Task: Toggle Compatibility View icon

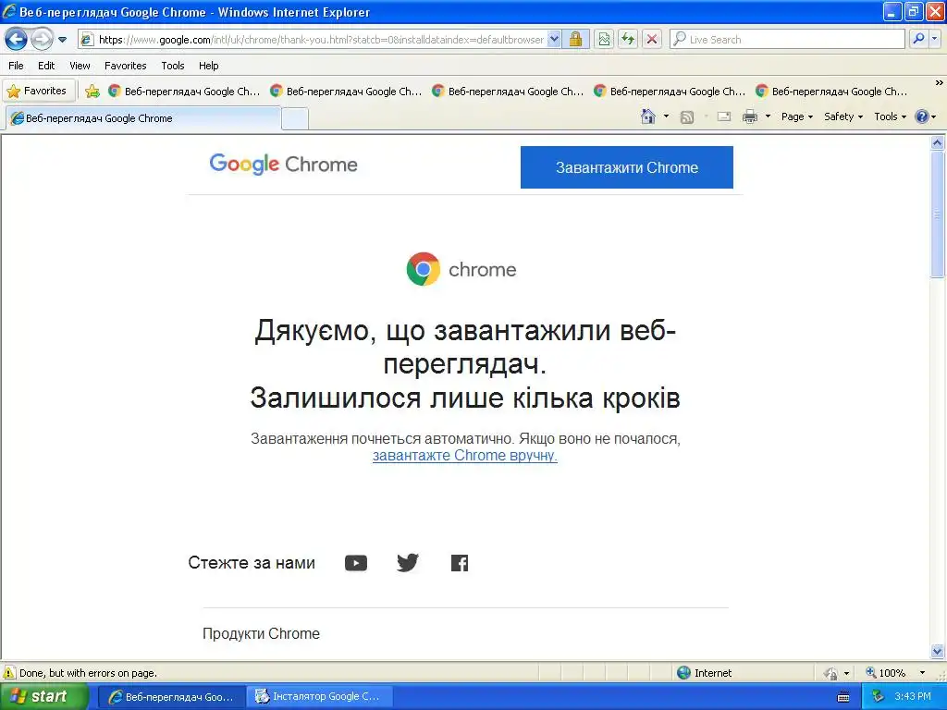Action: click(x=604, y=40)
